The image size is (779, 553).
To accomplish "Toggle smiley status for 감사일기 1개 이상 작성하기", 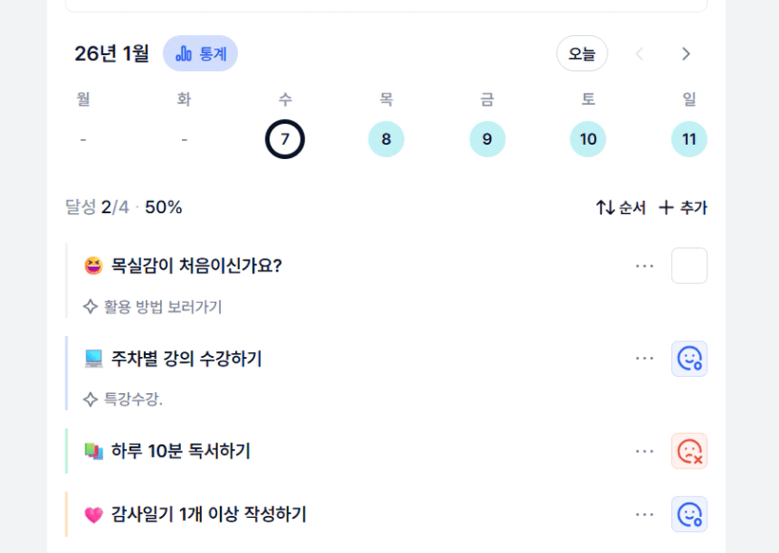I will click(689, 514).
